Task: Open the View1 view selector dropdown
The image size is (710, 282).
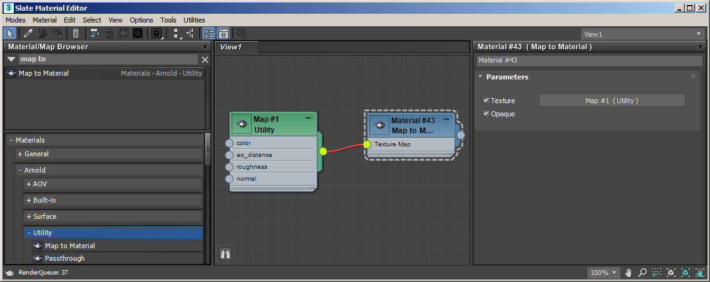Action: (x=642, y=34)
